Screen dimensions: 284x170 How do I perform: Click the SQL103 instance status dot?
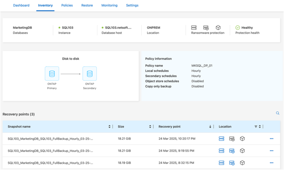pos(59,28)
